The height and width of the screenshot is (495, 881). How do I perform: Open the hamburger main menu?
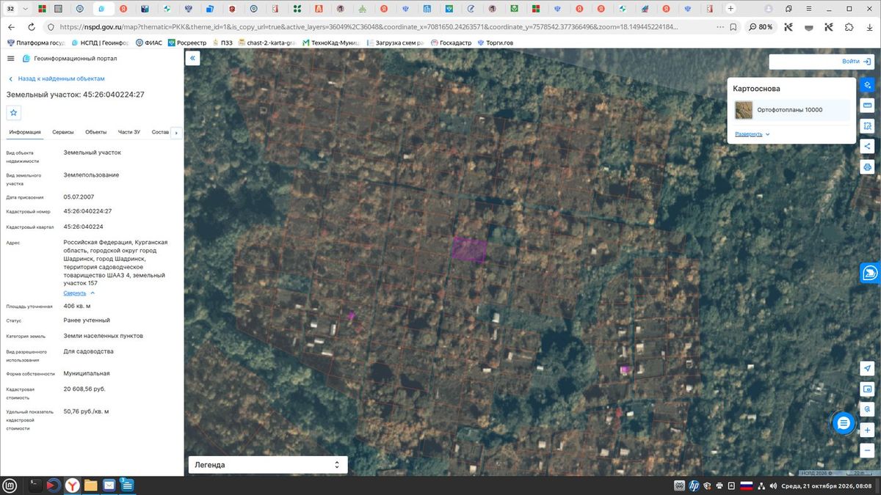(10, 59)
